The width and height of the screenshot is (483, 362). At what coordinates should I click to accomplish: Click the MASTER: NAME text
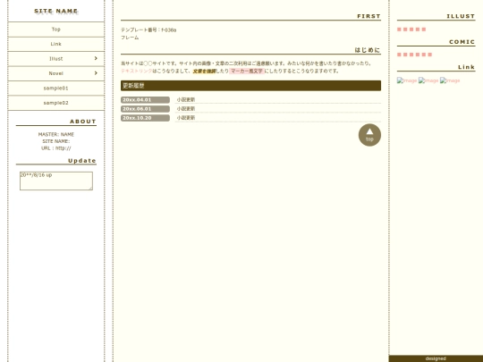click(x=56, y=134)
